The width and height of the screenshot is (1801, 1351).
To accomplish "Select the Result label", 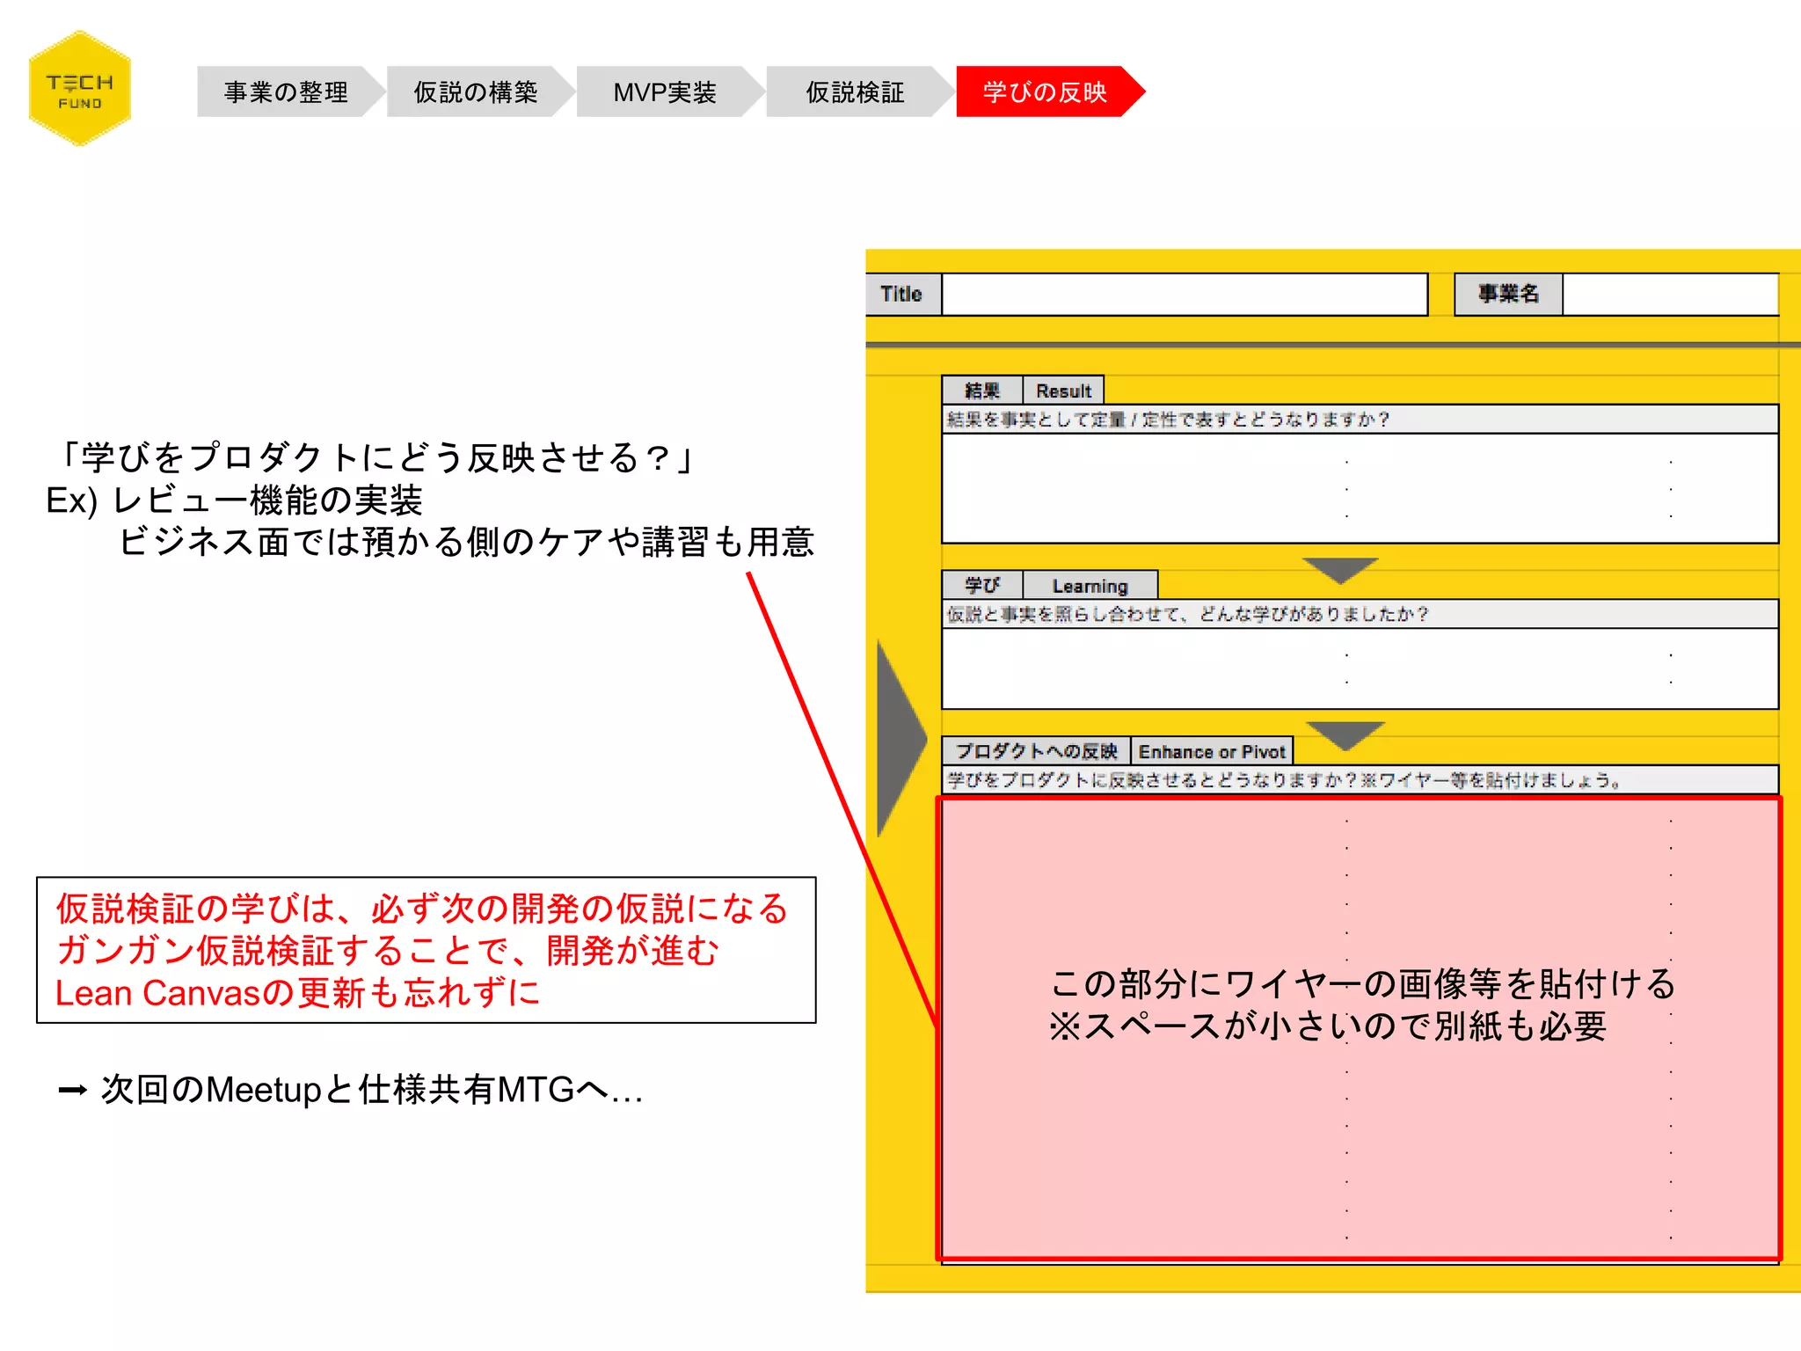I will tap(1063, 391).
